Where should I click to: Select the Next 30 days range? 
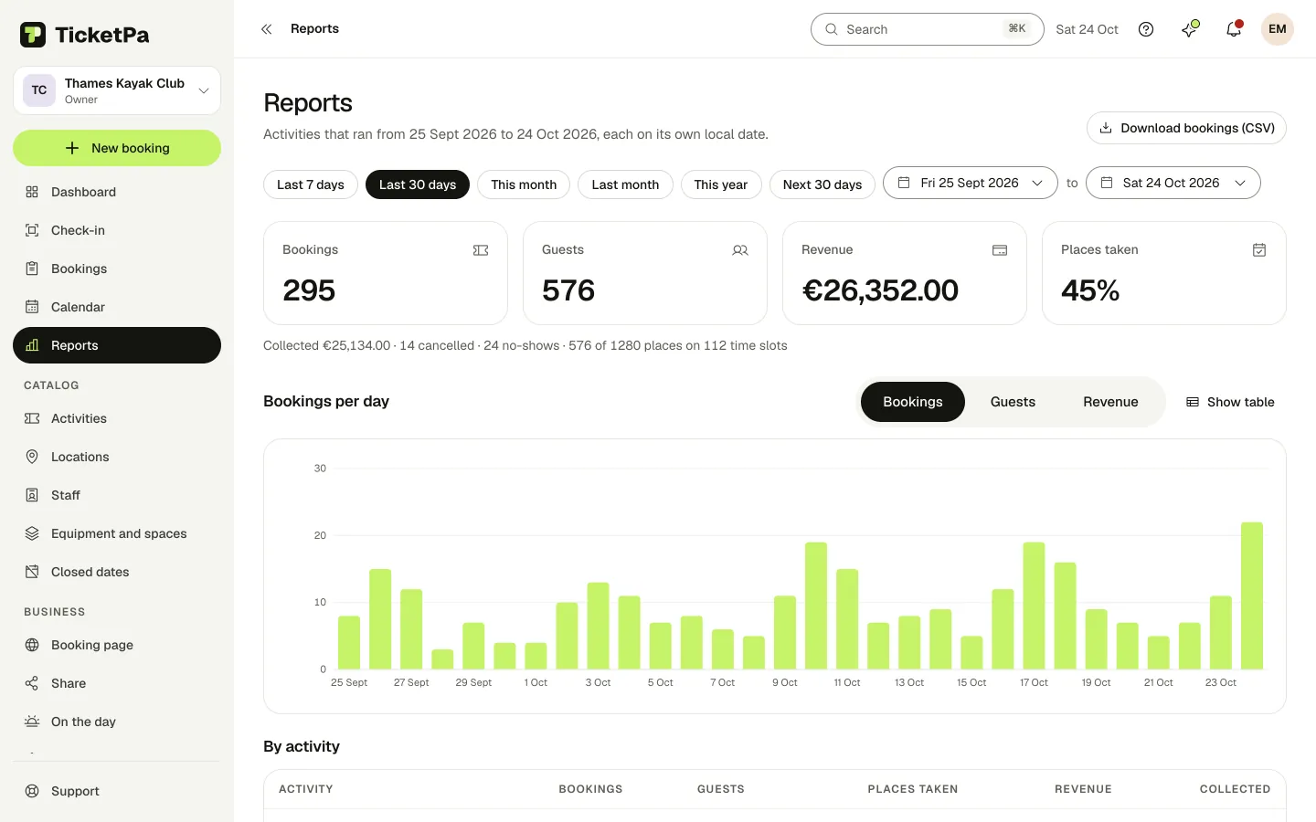point(822,184)
